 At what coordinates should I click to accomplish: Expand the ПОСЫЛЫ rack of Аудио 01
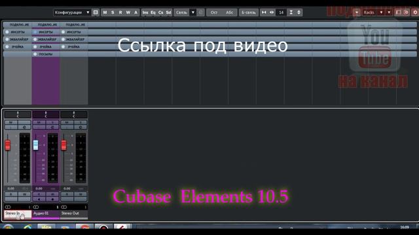[x=46, y=54]
